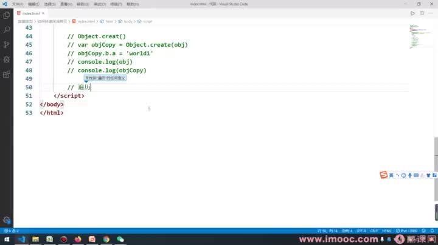Open the Run and Debug view

tap(7, 59)
